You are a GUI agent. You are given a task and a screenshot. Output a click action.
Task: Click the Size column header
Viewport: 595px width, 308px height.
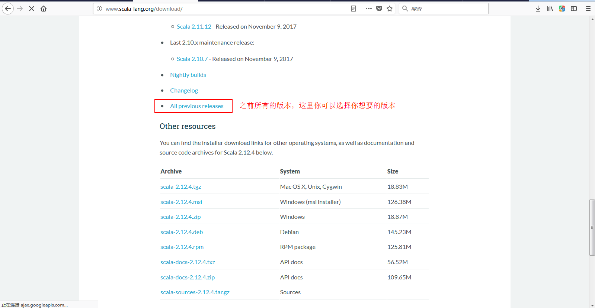point(393,172)
